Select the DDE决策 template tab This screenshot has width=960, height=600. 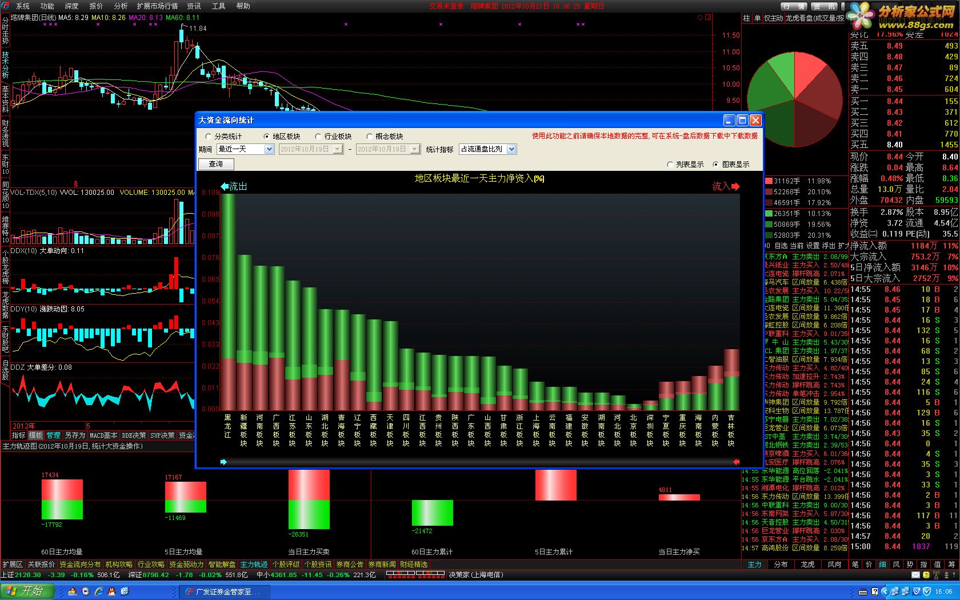tap(134, 435)
